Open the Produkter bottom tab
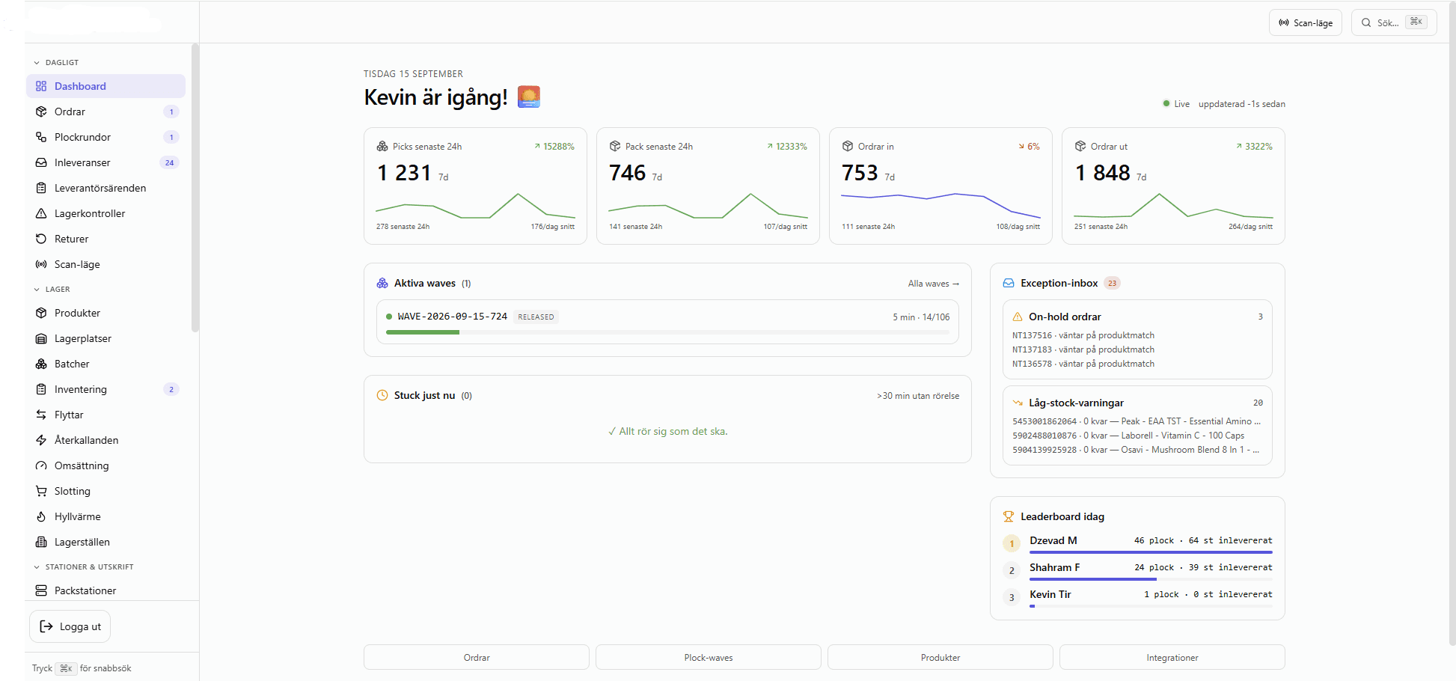Image resolution: width=1456 pixels, height=681 pixels. 940,658
